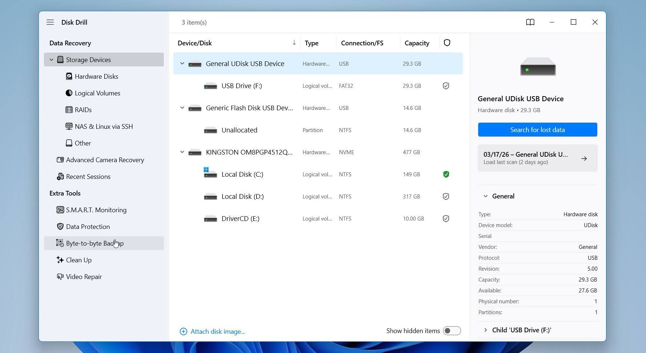This screenshot has width=646, height=353.
Task: Click the Data Protection shield icon
Action: 60,226
